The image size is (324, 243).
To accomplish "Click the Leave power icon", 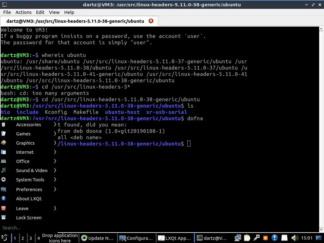I will pyautogui.click(x=3, y=208).
